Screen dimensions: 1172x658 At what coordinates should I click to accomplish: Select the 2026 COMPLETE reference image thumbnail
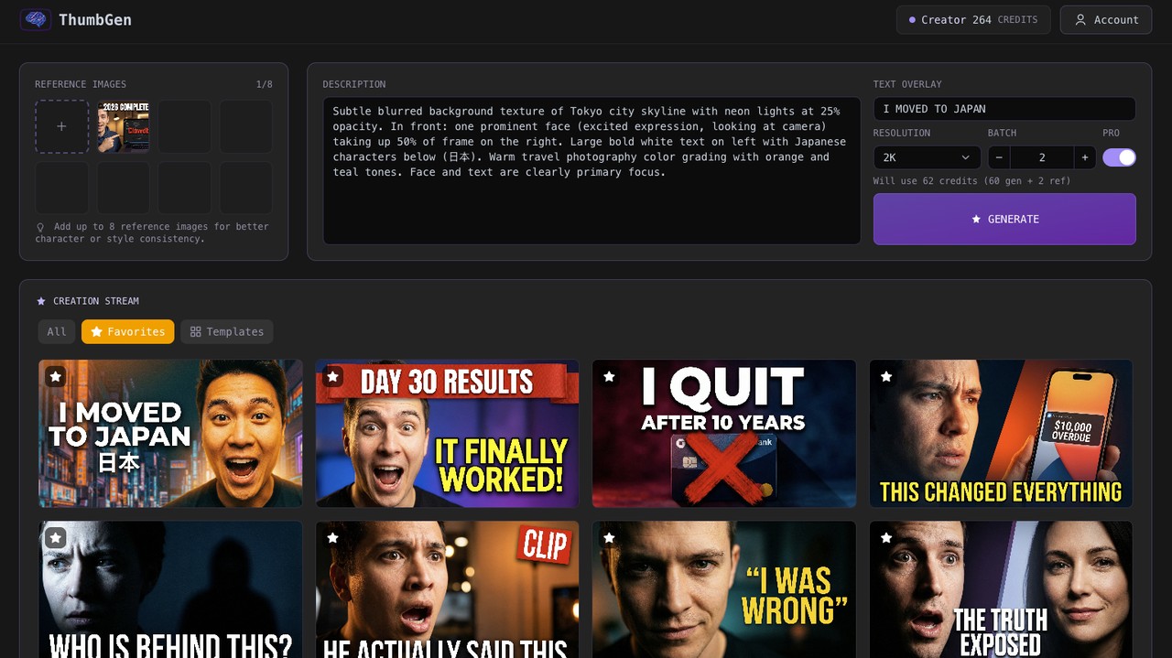[123, 125]
